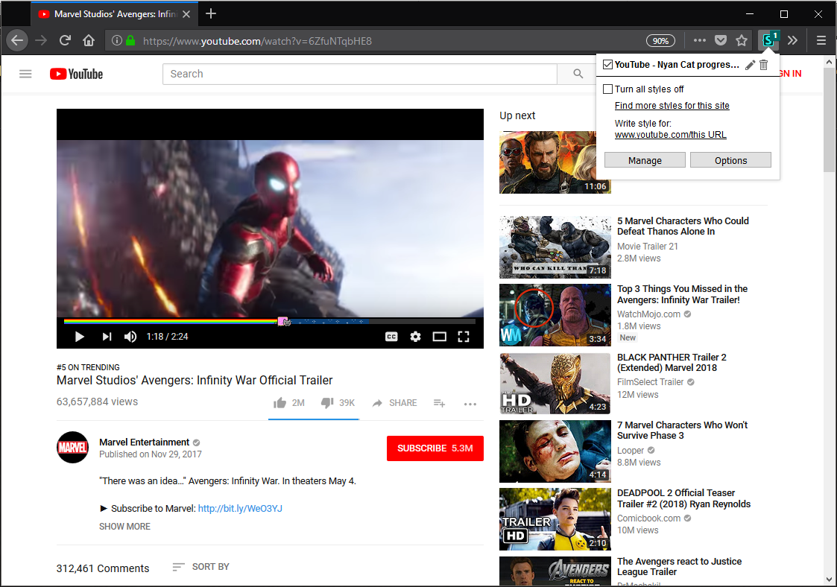
Task: Open the Stylus extension icon in toolbar
Action: pos(768,40)
